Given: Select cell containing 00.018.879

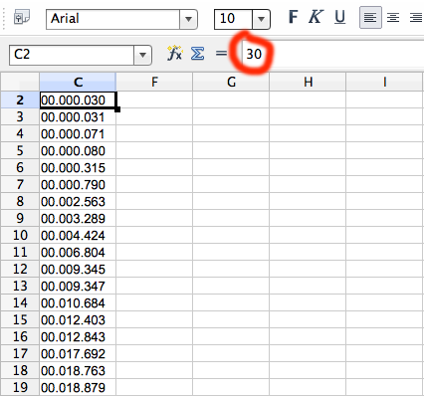Looking at the screenshot, I should click(x=78, y=387).
